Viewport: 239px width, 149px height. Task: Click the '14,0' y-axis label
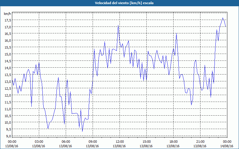click(8, 68)
